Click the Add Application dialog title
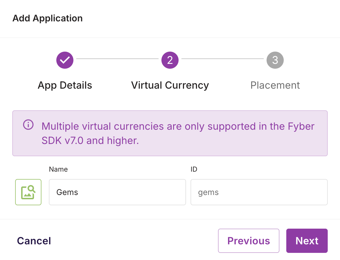 [47, 18]
